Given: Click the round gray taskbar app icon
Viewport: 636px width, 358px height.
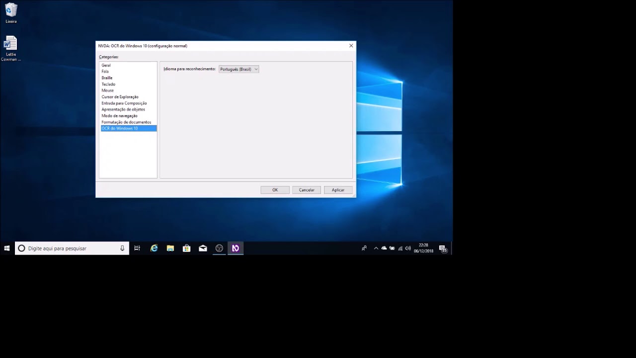Looking at the screenshot, I should tap(219, 248).
